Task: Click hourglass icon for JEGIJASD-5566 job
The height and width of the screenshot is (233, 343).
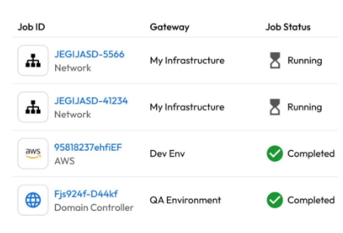Action: (275, 61)
